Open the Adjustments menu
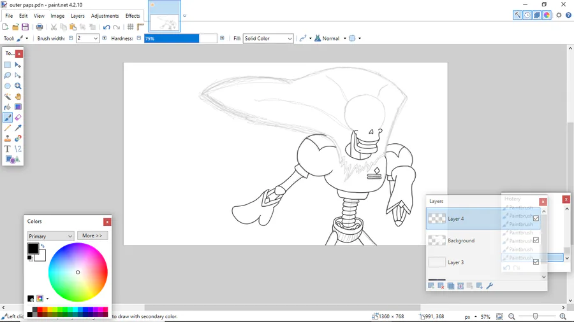Viewport: 574px width, 322px height. click(105, 16)
